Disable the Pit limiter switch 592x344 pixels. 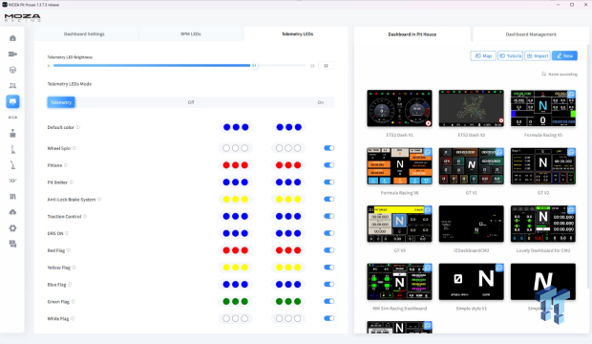pyautogui.click(x=328, y=183)
